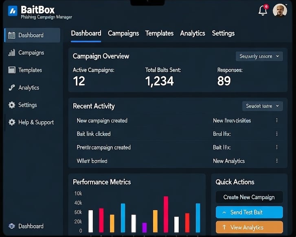Click the arrow icon on View Analytics
This screenshot has width=296, height=237.
point(224,227)
